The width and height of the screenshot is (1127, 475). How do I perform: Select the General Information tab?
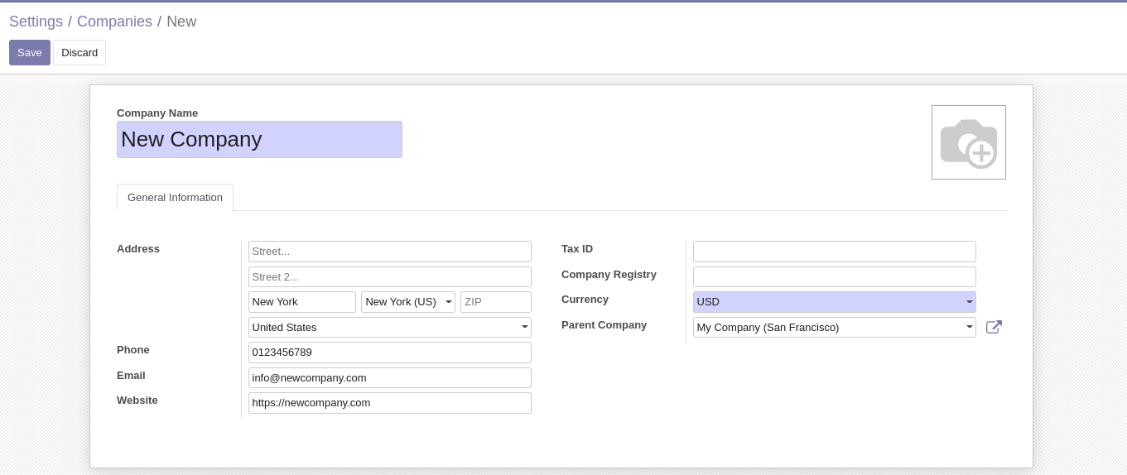(x=175, y=198)
